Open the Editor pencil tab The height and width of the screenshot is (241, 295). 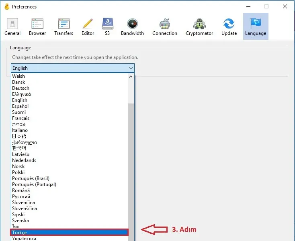click(88, 26)
